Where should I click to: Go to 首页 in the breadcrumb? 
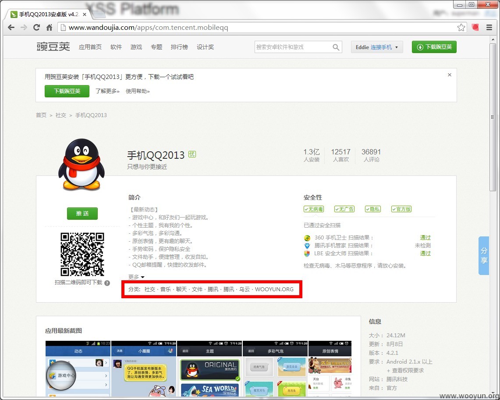coord(41,115)
